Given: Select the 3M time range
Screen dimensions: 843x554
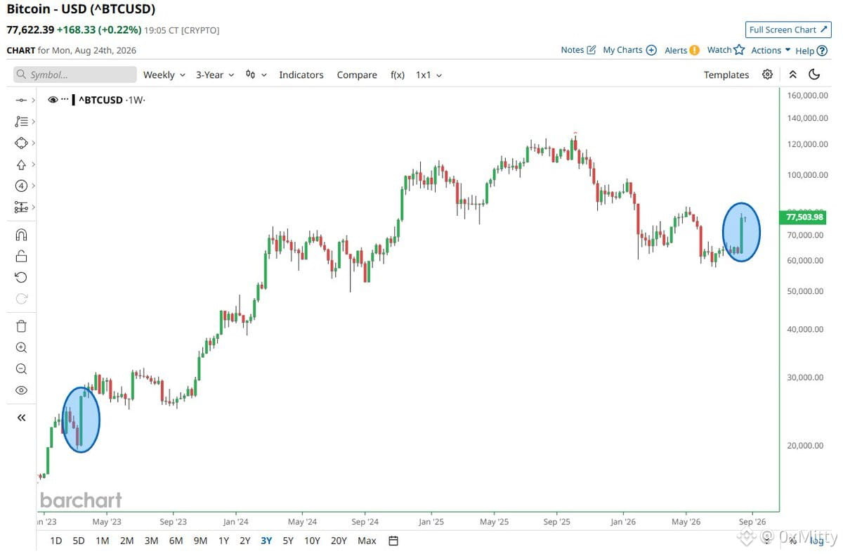Looking at the screenshot, I should (151, 541).
